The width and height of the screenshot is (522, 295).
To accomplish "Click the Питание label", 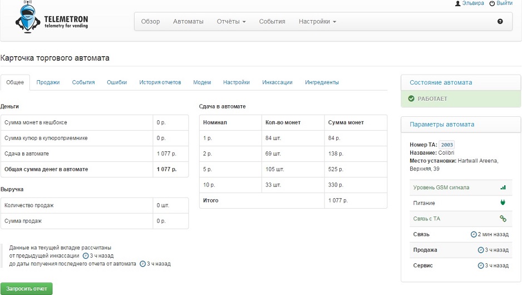I will coord(424,203).
